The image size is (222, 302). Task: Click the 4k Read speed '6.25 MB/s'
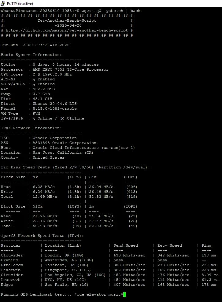tap(44, 187)
